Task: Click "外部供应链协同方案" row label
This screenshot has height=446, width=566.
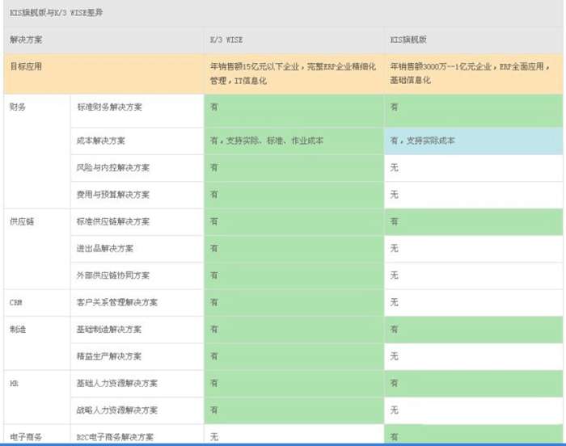Action: (113, 276)
